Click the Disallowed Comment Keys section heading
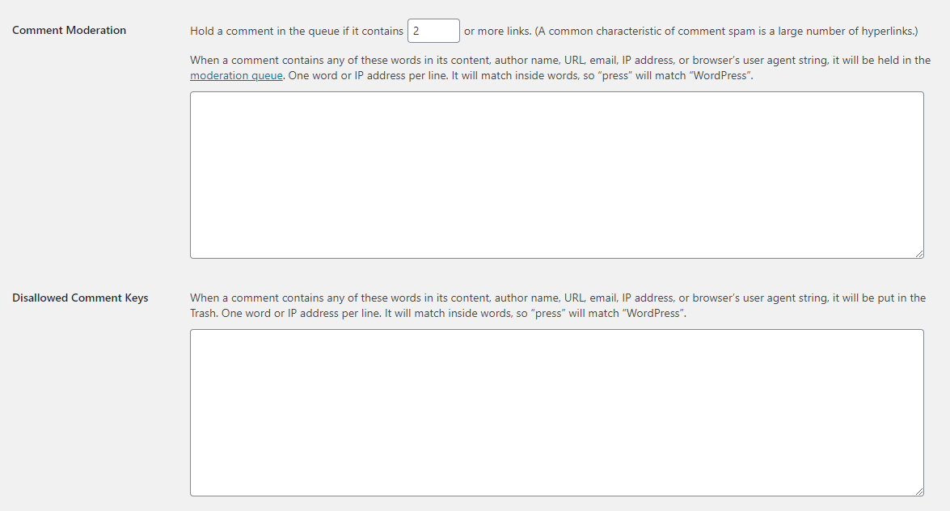This screenshot has width=950, height=511. 80,298
